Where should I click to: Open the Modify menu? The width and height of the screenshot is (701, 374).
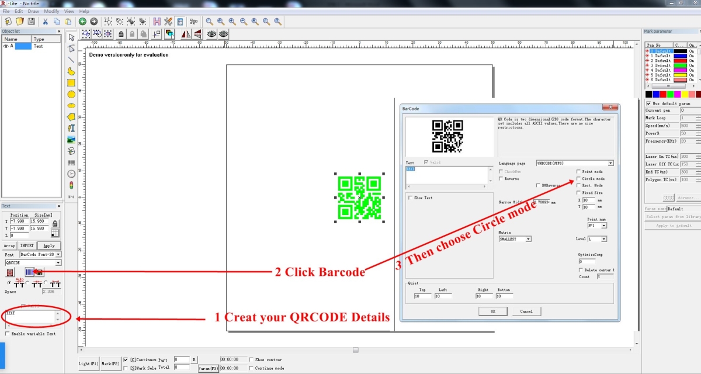point(51,11)
